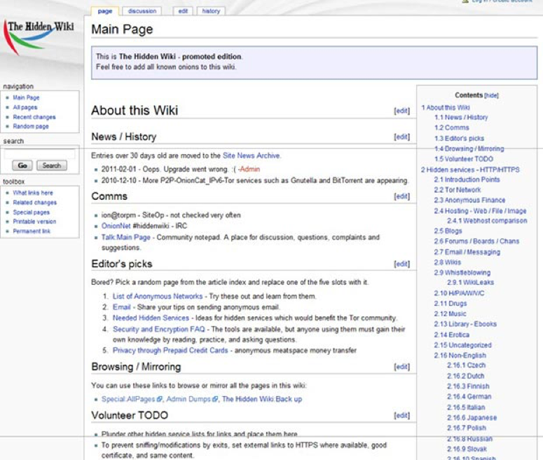Jump to 2.4 Hosting - Web / File / Image

click(481, 211)
